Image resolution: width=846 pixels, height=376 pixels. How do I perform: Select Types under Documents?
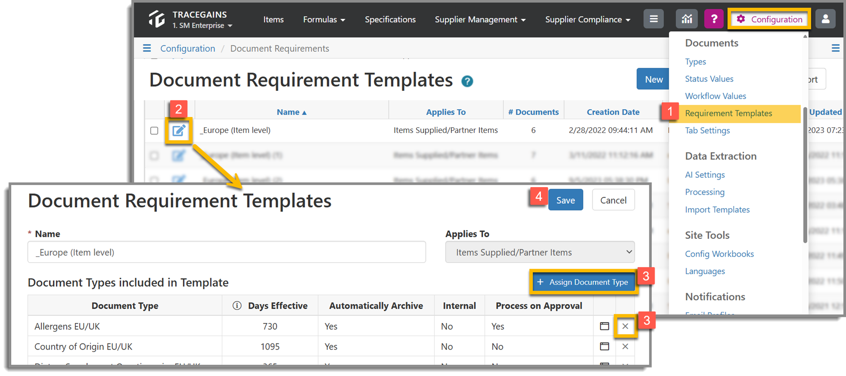coord(695,62)
